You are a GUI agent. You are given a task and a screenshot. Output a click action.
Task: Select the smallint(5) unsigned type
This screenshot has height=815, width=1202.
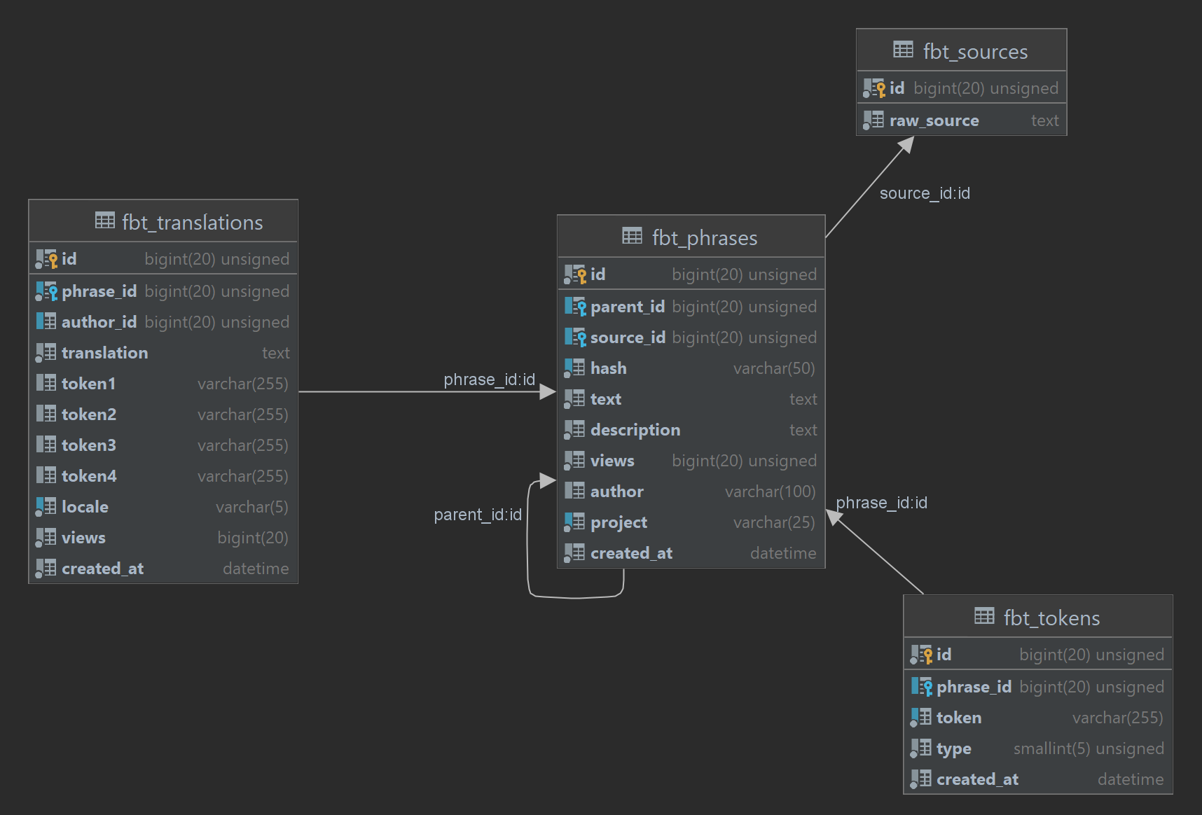tap(1089, 748)
